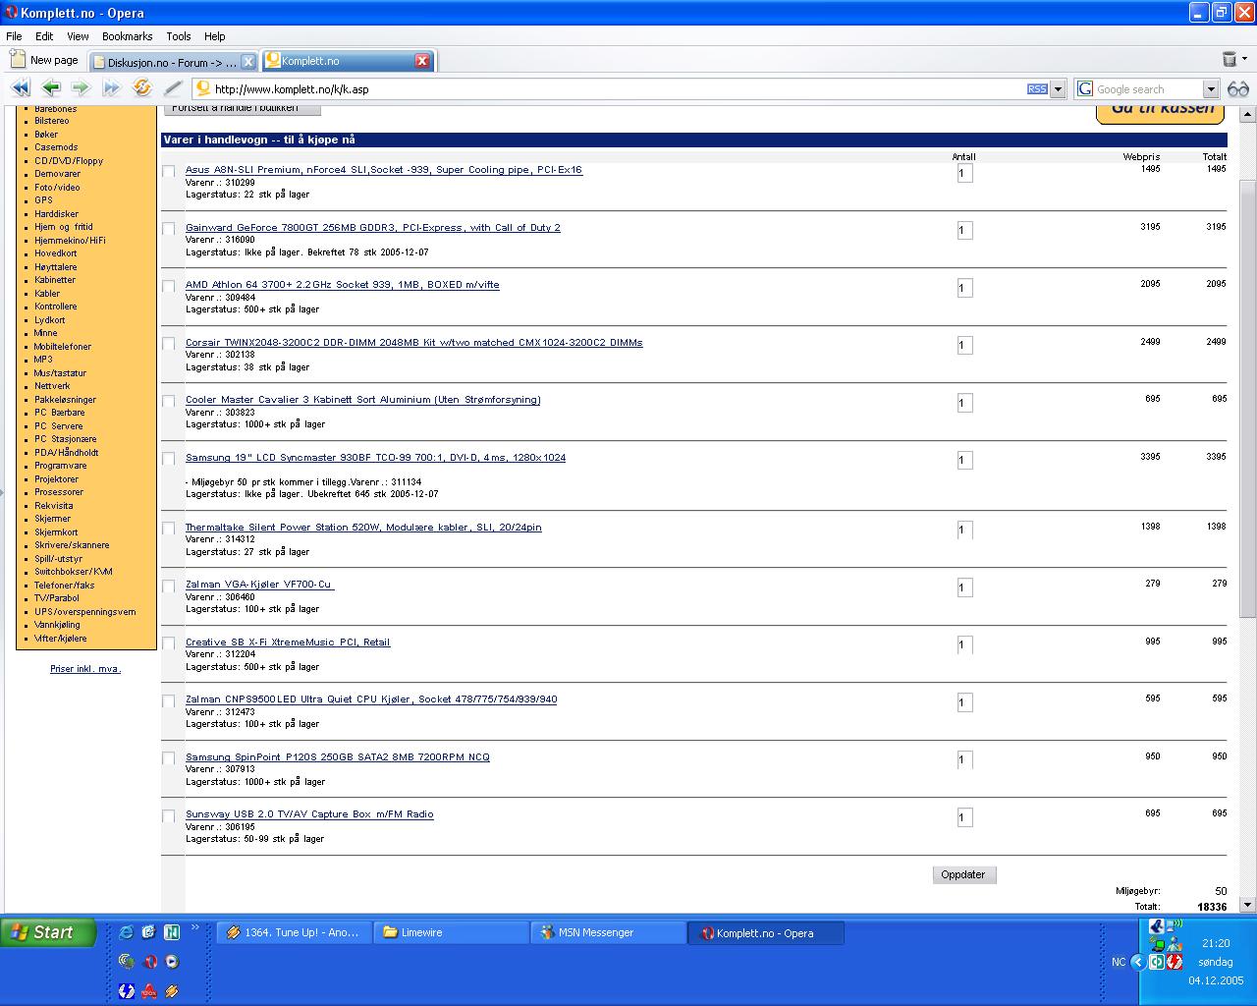Close the Diskusjon.no Forum tab
Screen dimensions: 1257x1006
248,62
